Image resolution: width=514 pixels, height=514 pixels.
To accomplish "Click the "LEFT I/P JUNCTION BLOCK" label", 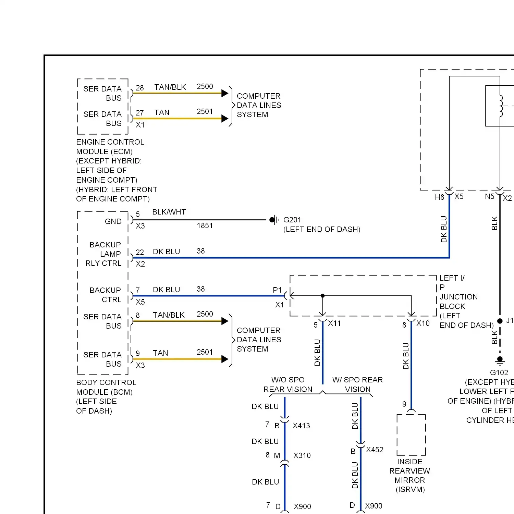I will [x=459, y=292].
